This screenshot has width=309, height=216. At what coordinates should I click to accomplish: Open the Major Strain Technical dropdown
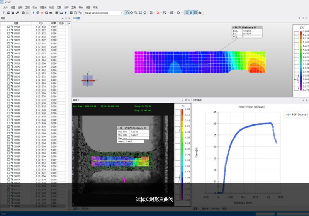pos(121,13)
